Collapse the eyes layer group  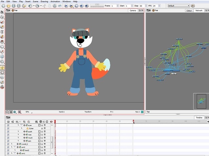(x=21, y=125)
